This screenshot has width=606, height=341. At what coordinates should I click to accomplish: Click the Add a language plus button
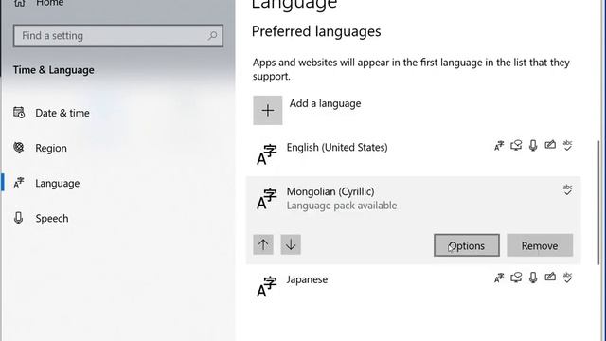(x=267, y=110)
